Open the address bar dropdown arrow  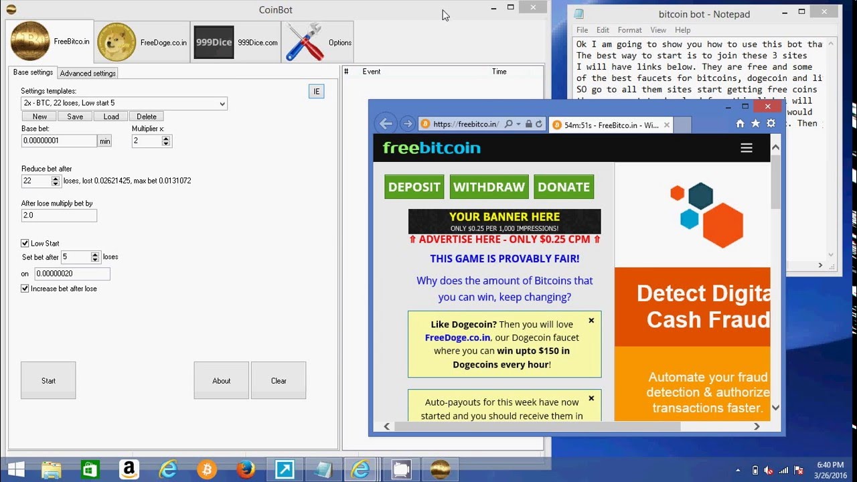(x=518, y=125)
